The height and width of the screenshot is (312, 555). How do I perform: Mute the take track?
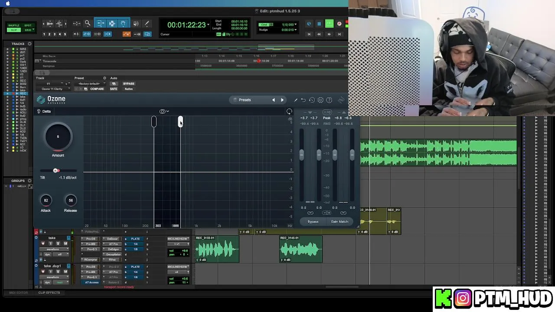point(65,244)
